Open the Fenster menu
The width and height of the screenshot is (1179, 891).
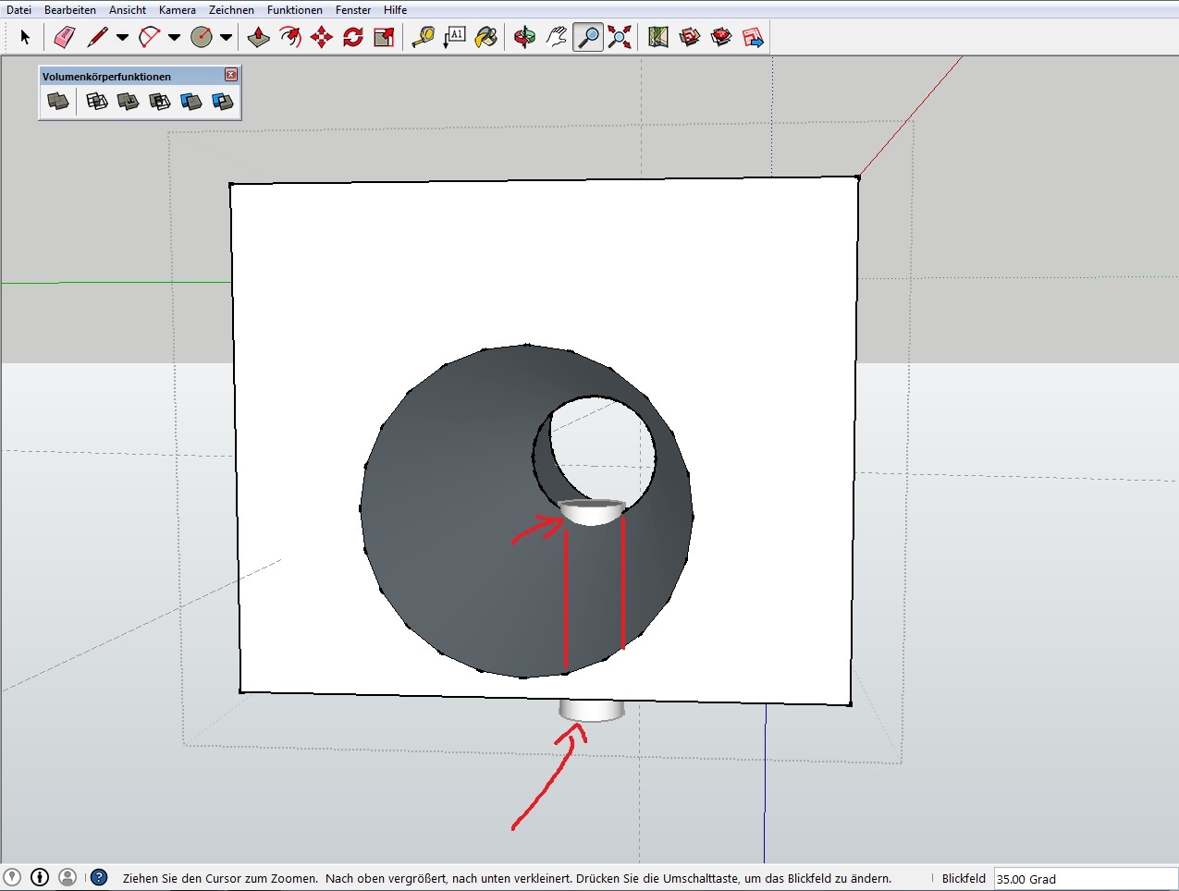click(353, 10)
